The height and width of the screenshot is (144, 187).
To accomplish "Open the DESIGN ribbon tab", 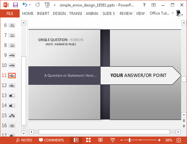I will click(x=59, y=13).
